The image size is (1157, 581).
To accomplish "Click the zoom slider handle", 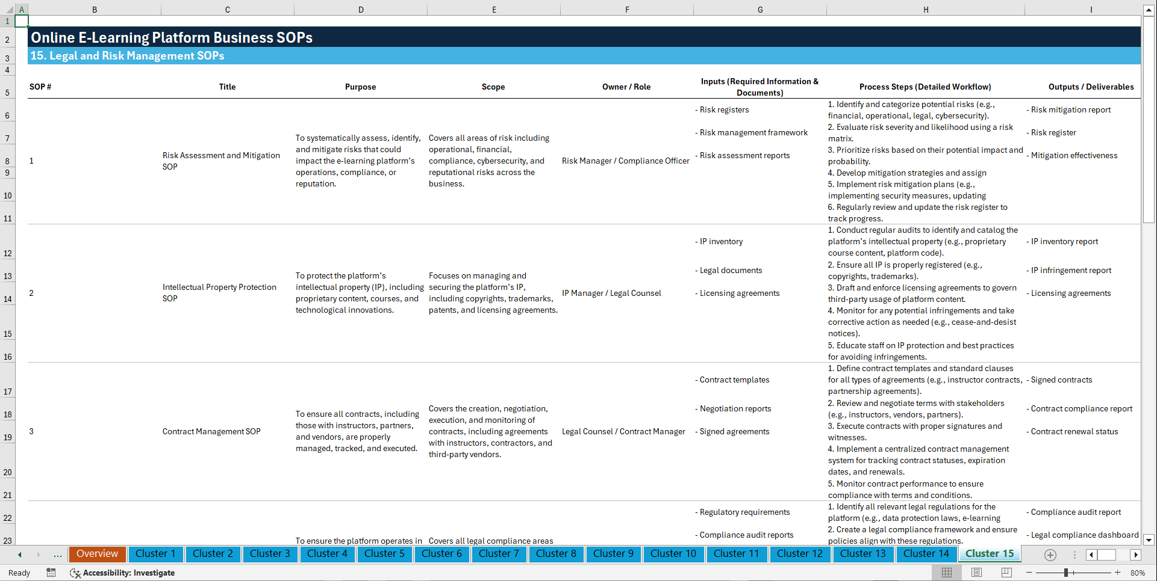I will (x=1066, y=573).
